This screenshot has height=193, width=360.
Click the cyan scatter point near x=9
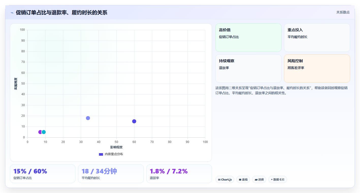coord(44,132)
